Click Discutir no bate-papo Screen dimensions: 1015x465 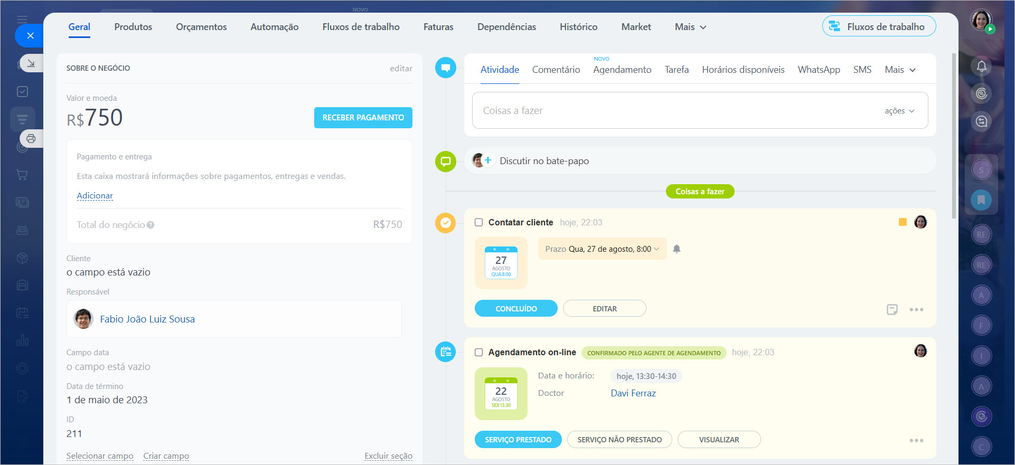click(x=544, y=161)
